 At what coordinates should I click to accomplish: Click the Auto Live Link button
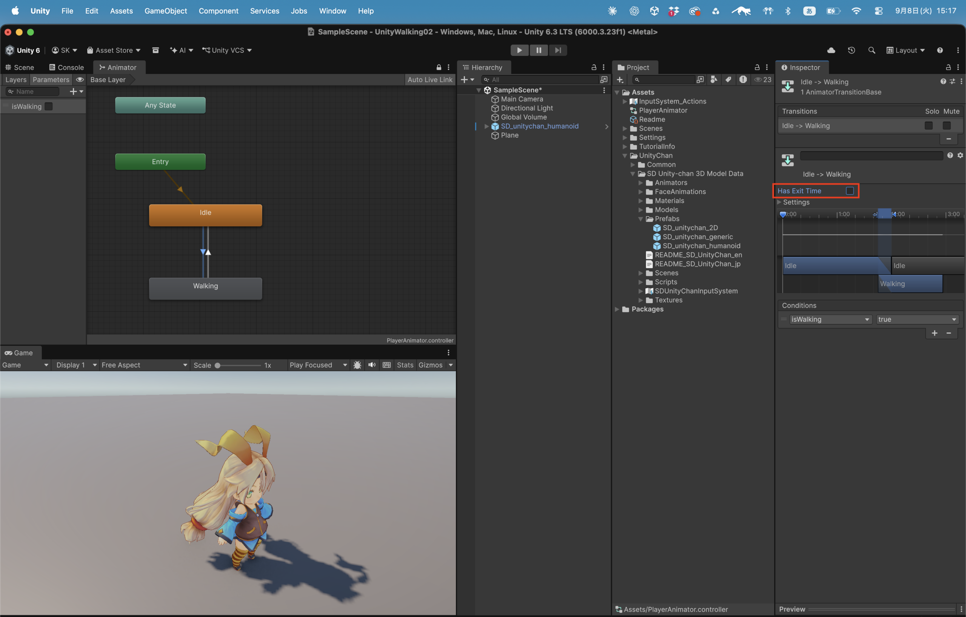pyautogui.click(x=430, y=79)
